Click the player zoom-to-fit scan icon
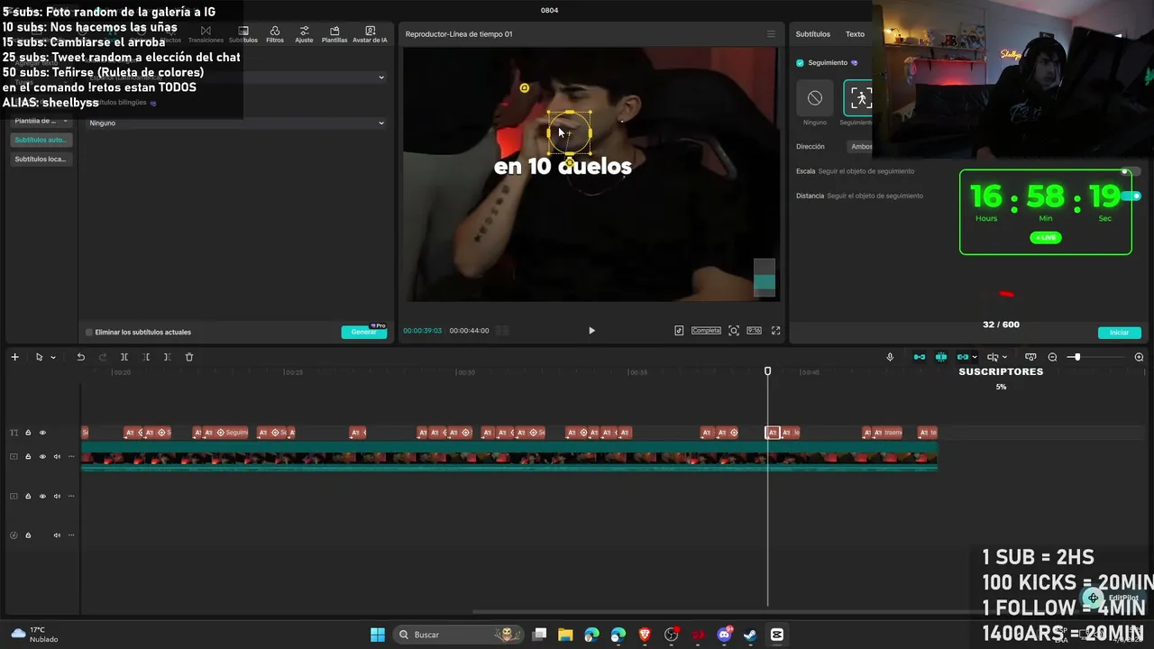Screen dimensions: 1154x649 pos(734,331)
